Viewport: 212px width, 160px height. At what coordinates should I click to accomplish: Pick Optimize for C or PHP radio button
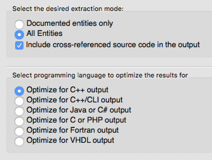click(x=19, y=121)
